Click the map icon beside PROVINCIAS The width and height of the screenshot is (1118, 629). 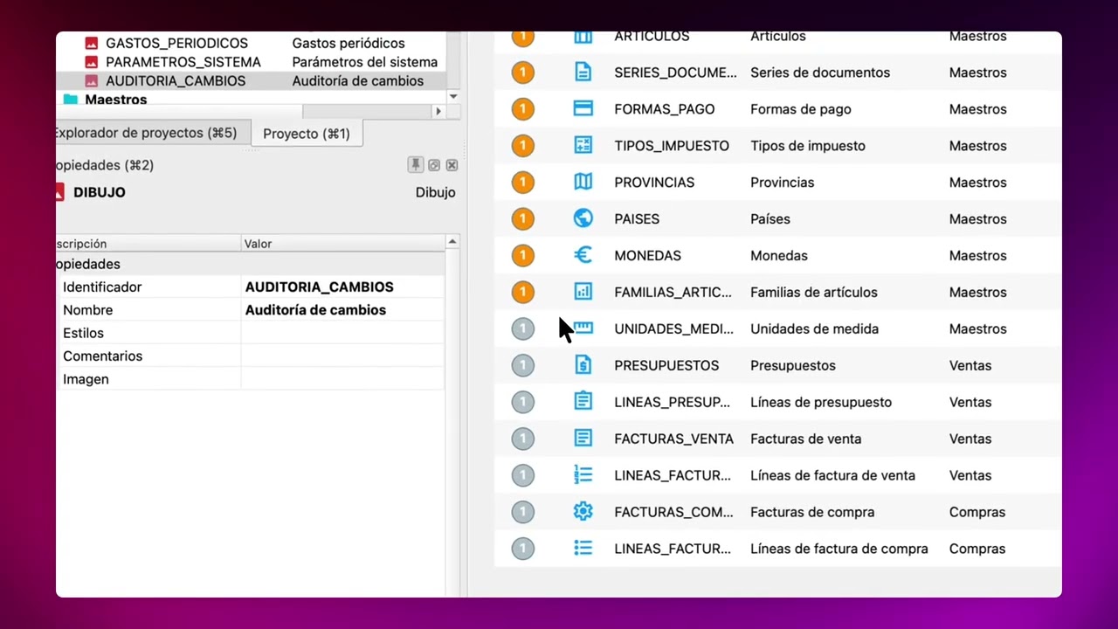pyautogui.click(x=583, y=182)
